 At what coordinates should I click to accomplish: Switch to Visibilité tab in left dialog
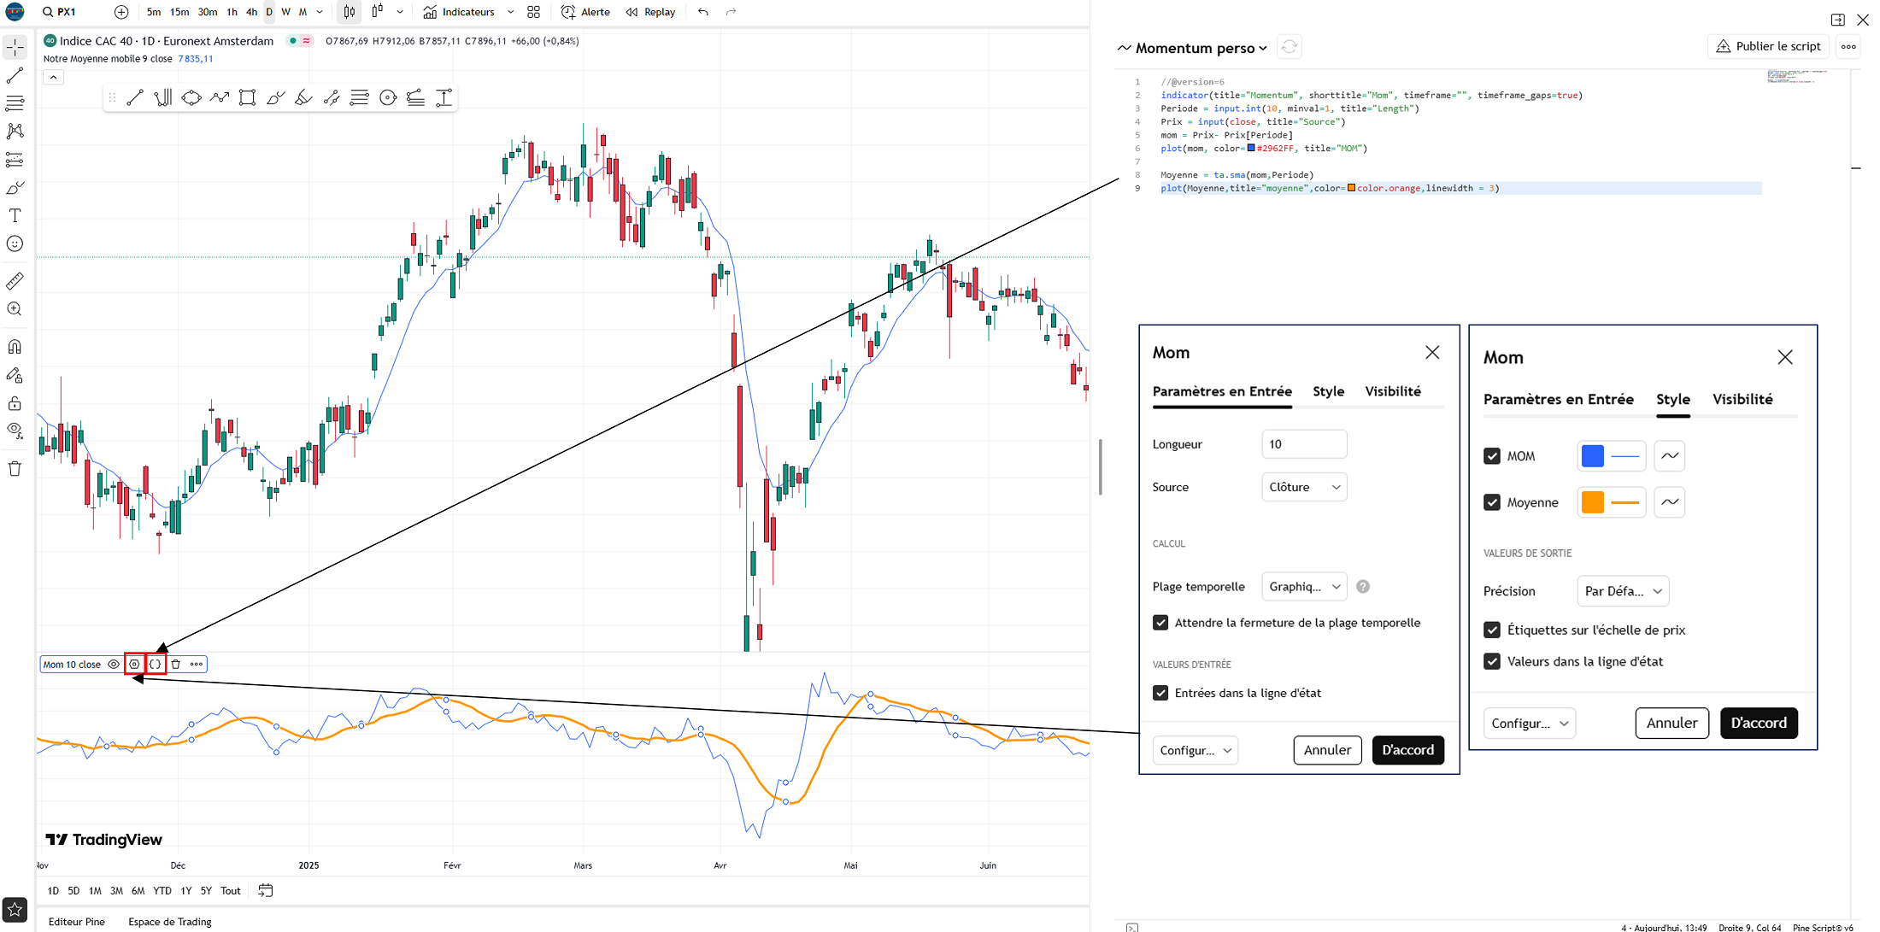[1393, 391]
